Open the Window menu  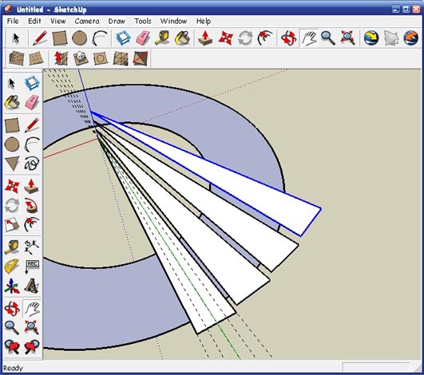(173, 21)
